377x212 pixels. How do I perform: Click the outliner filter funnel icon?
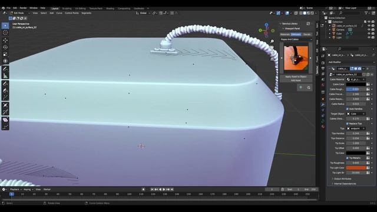coord(366,13)
